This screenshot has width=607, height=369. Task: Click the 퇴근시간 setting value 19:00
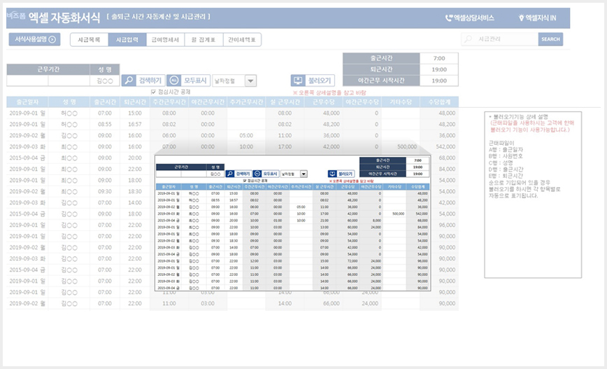point(439,69)
